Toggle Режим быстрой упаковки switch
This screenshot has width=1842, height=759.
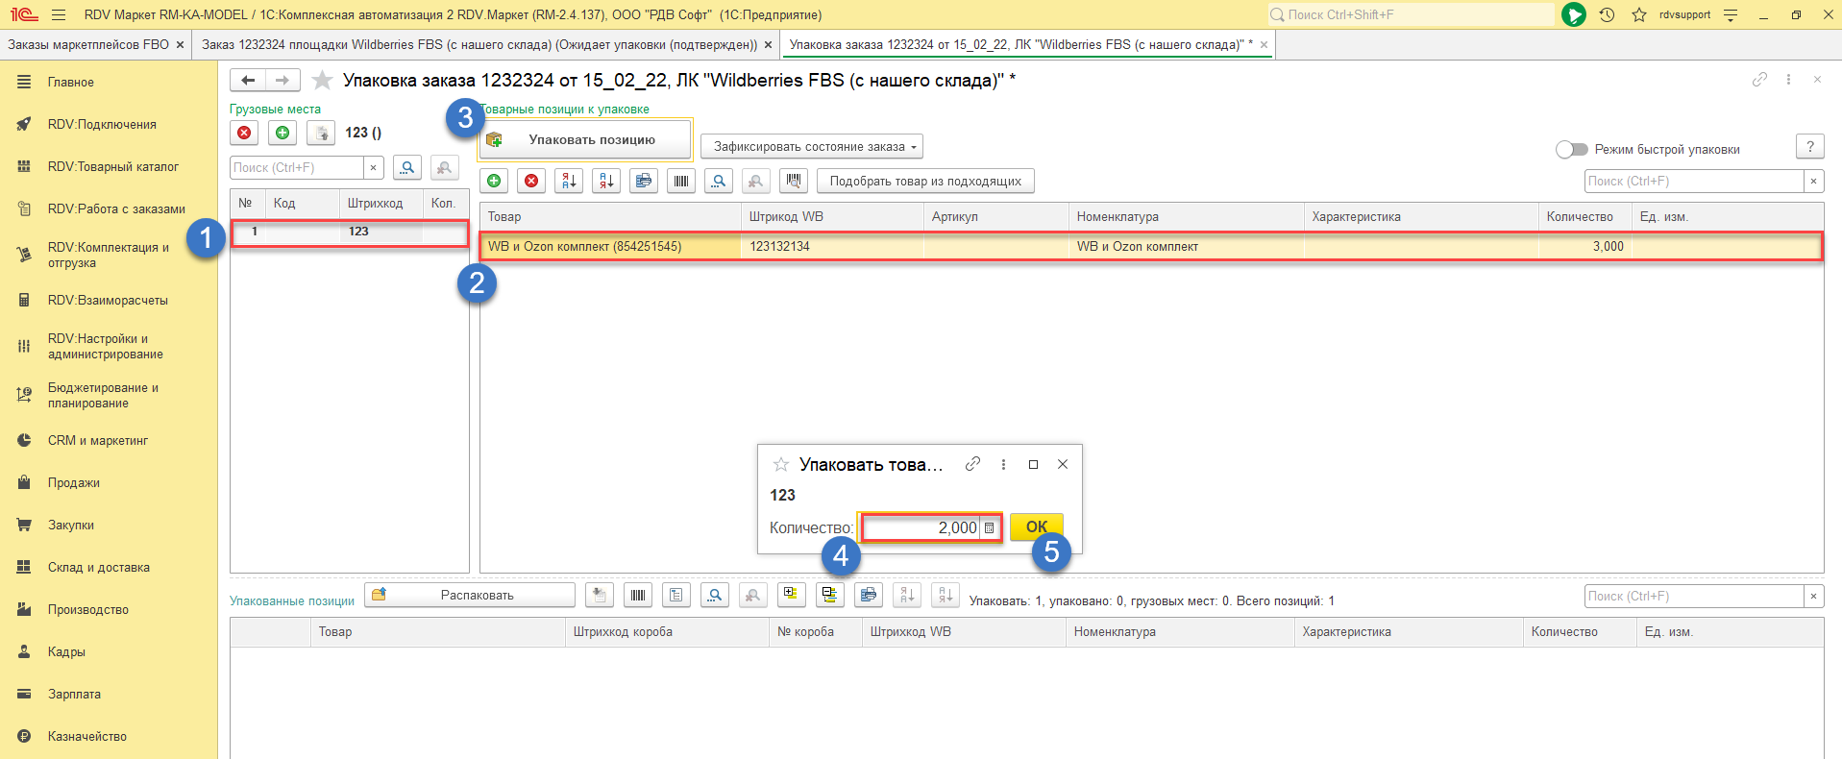[x=1572, y=149]
